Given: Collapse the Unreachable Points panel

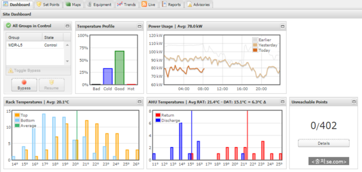Looking at the screenshot, I should coord(354,102).
